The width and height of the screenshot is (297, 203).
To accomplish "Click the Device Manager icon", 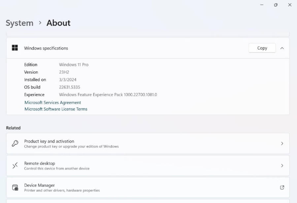I will click(x=15, y=188).
